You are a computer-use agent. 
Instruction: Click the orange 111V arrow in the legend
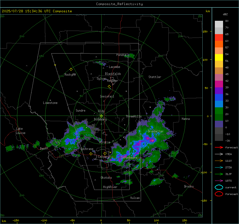click(219, 161)
